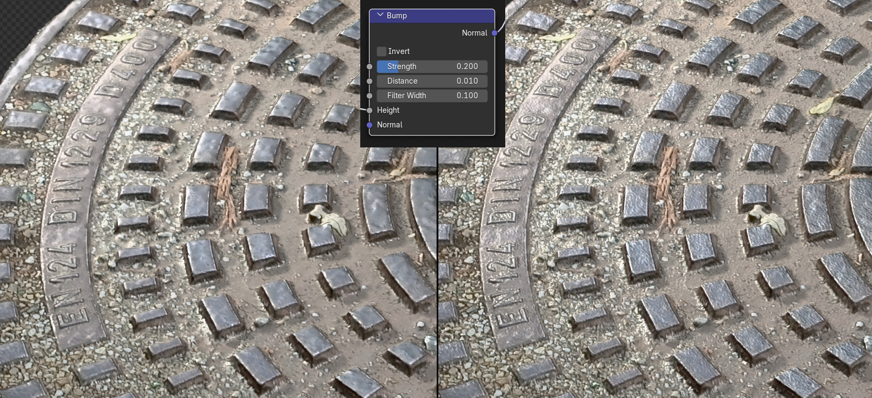This screenshot has height=398, width=872.
Task: Click the Normal input label at node bottom
Action: (389, 125)
